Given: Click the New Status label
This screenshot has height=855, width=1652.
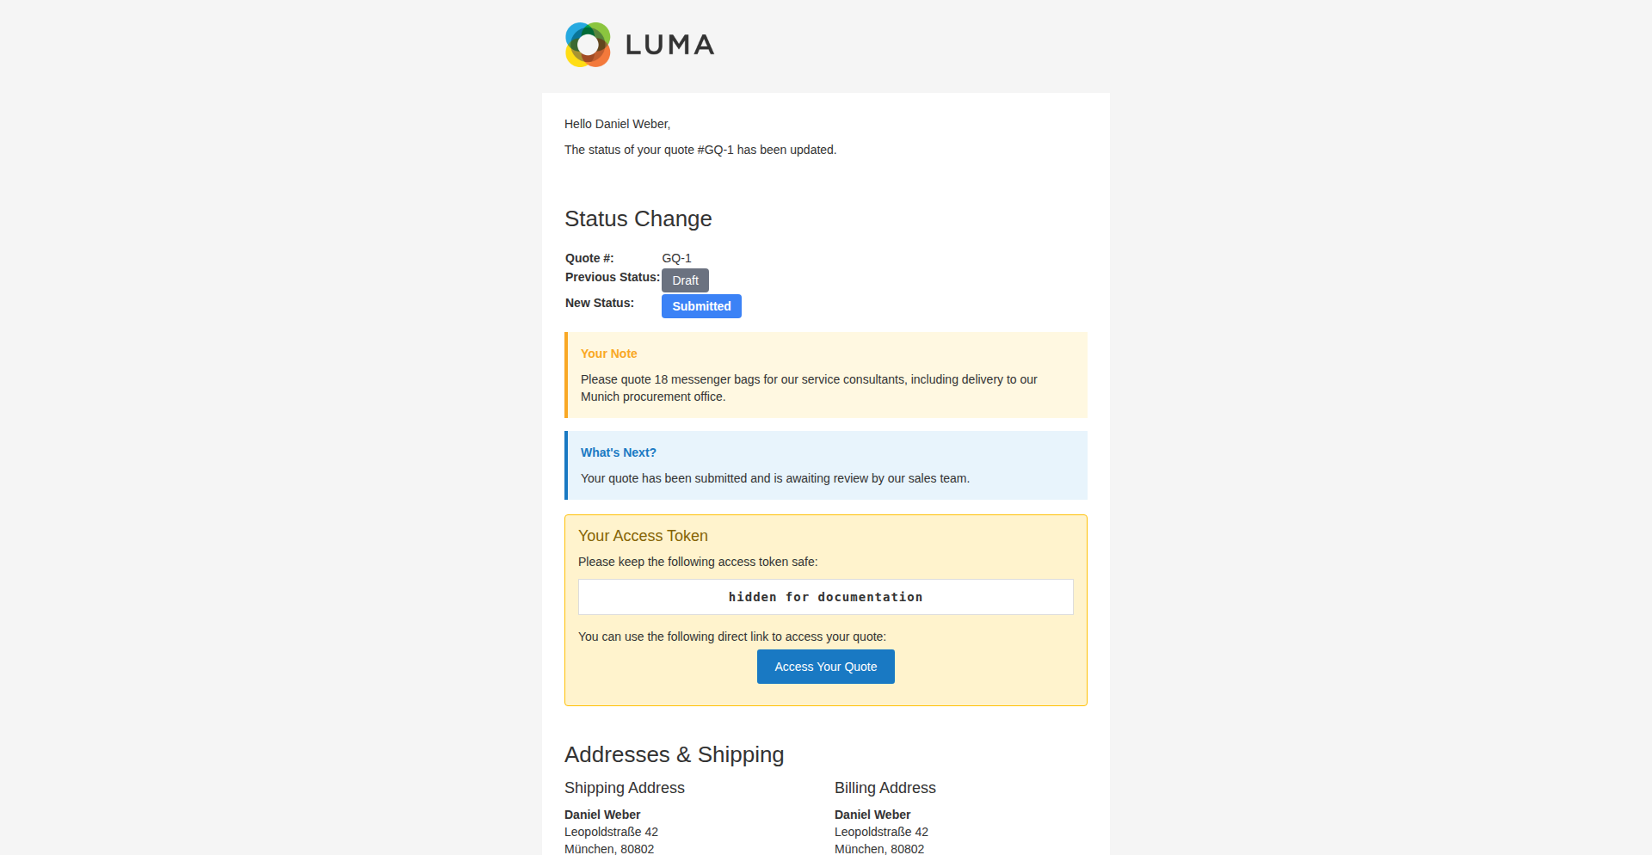Looking at the screenshot, I should [600, 303].
